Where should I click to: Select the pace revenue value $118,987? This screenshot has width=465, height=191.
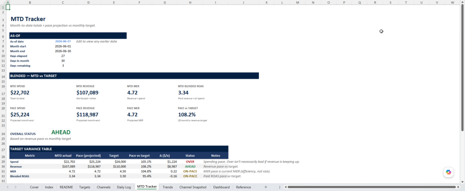pyautogui.click(x=87, y=115)
